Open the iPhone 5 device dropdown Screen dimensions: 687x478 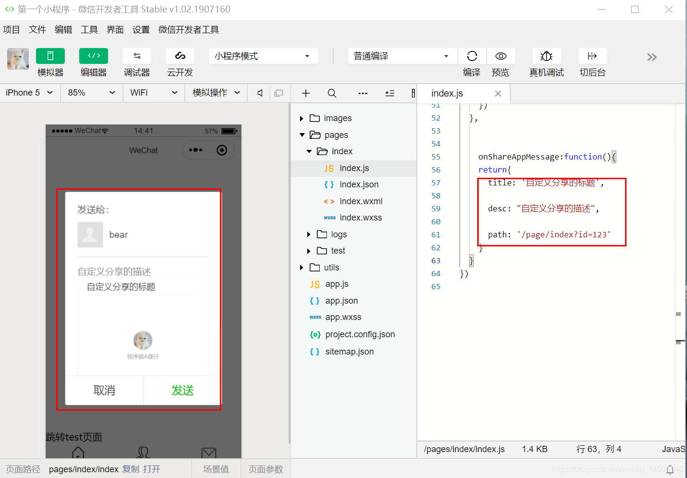coord(30,93)
